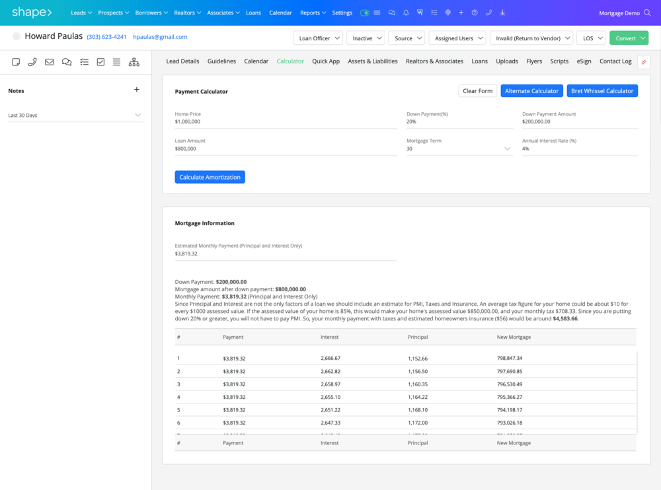Open the Assigned Users dropdown

pyautogui.click(x=457, y=38)
